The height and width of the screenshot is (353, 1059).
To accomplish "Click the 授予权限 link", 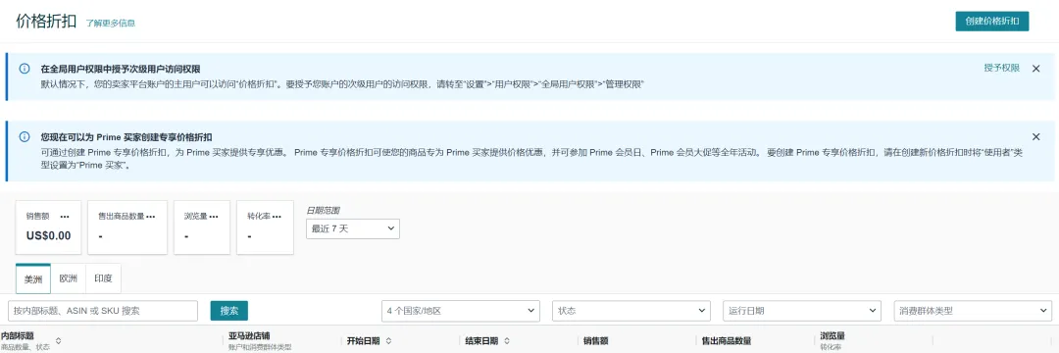I will (x=1001, y=69).
